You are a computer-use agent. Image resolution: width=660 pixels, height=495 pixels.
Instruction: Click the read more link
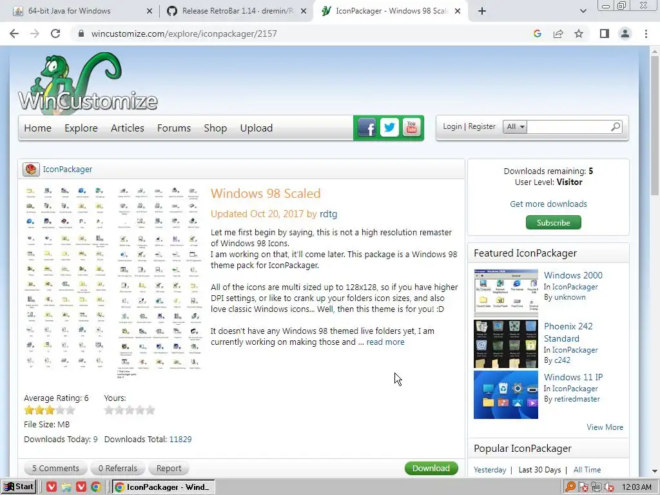pos(385,342)
